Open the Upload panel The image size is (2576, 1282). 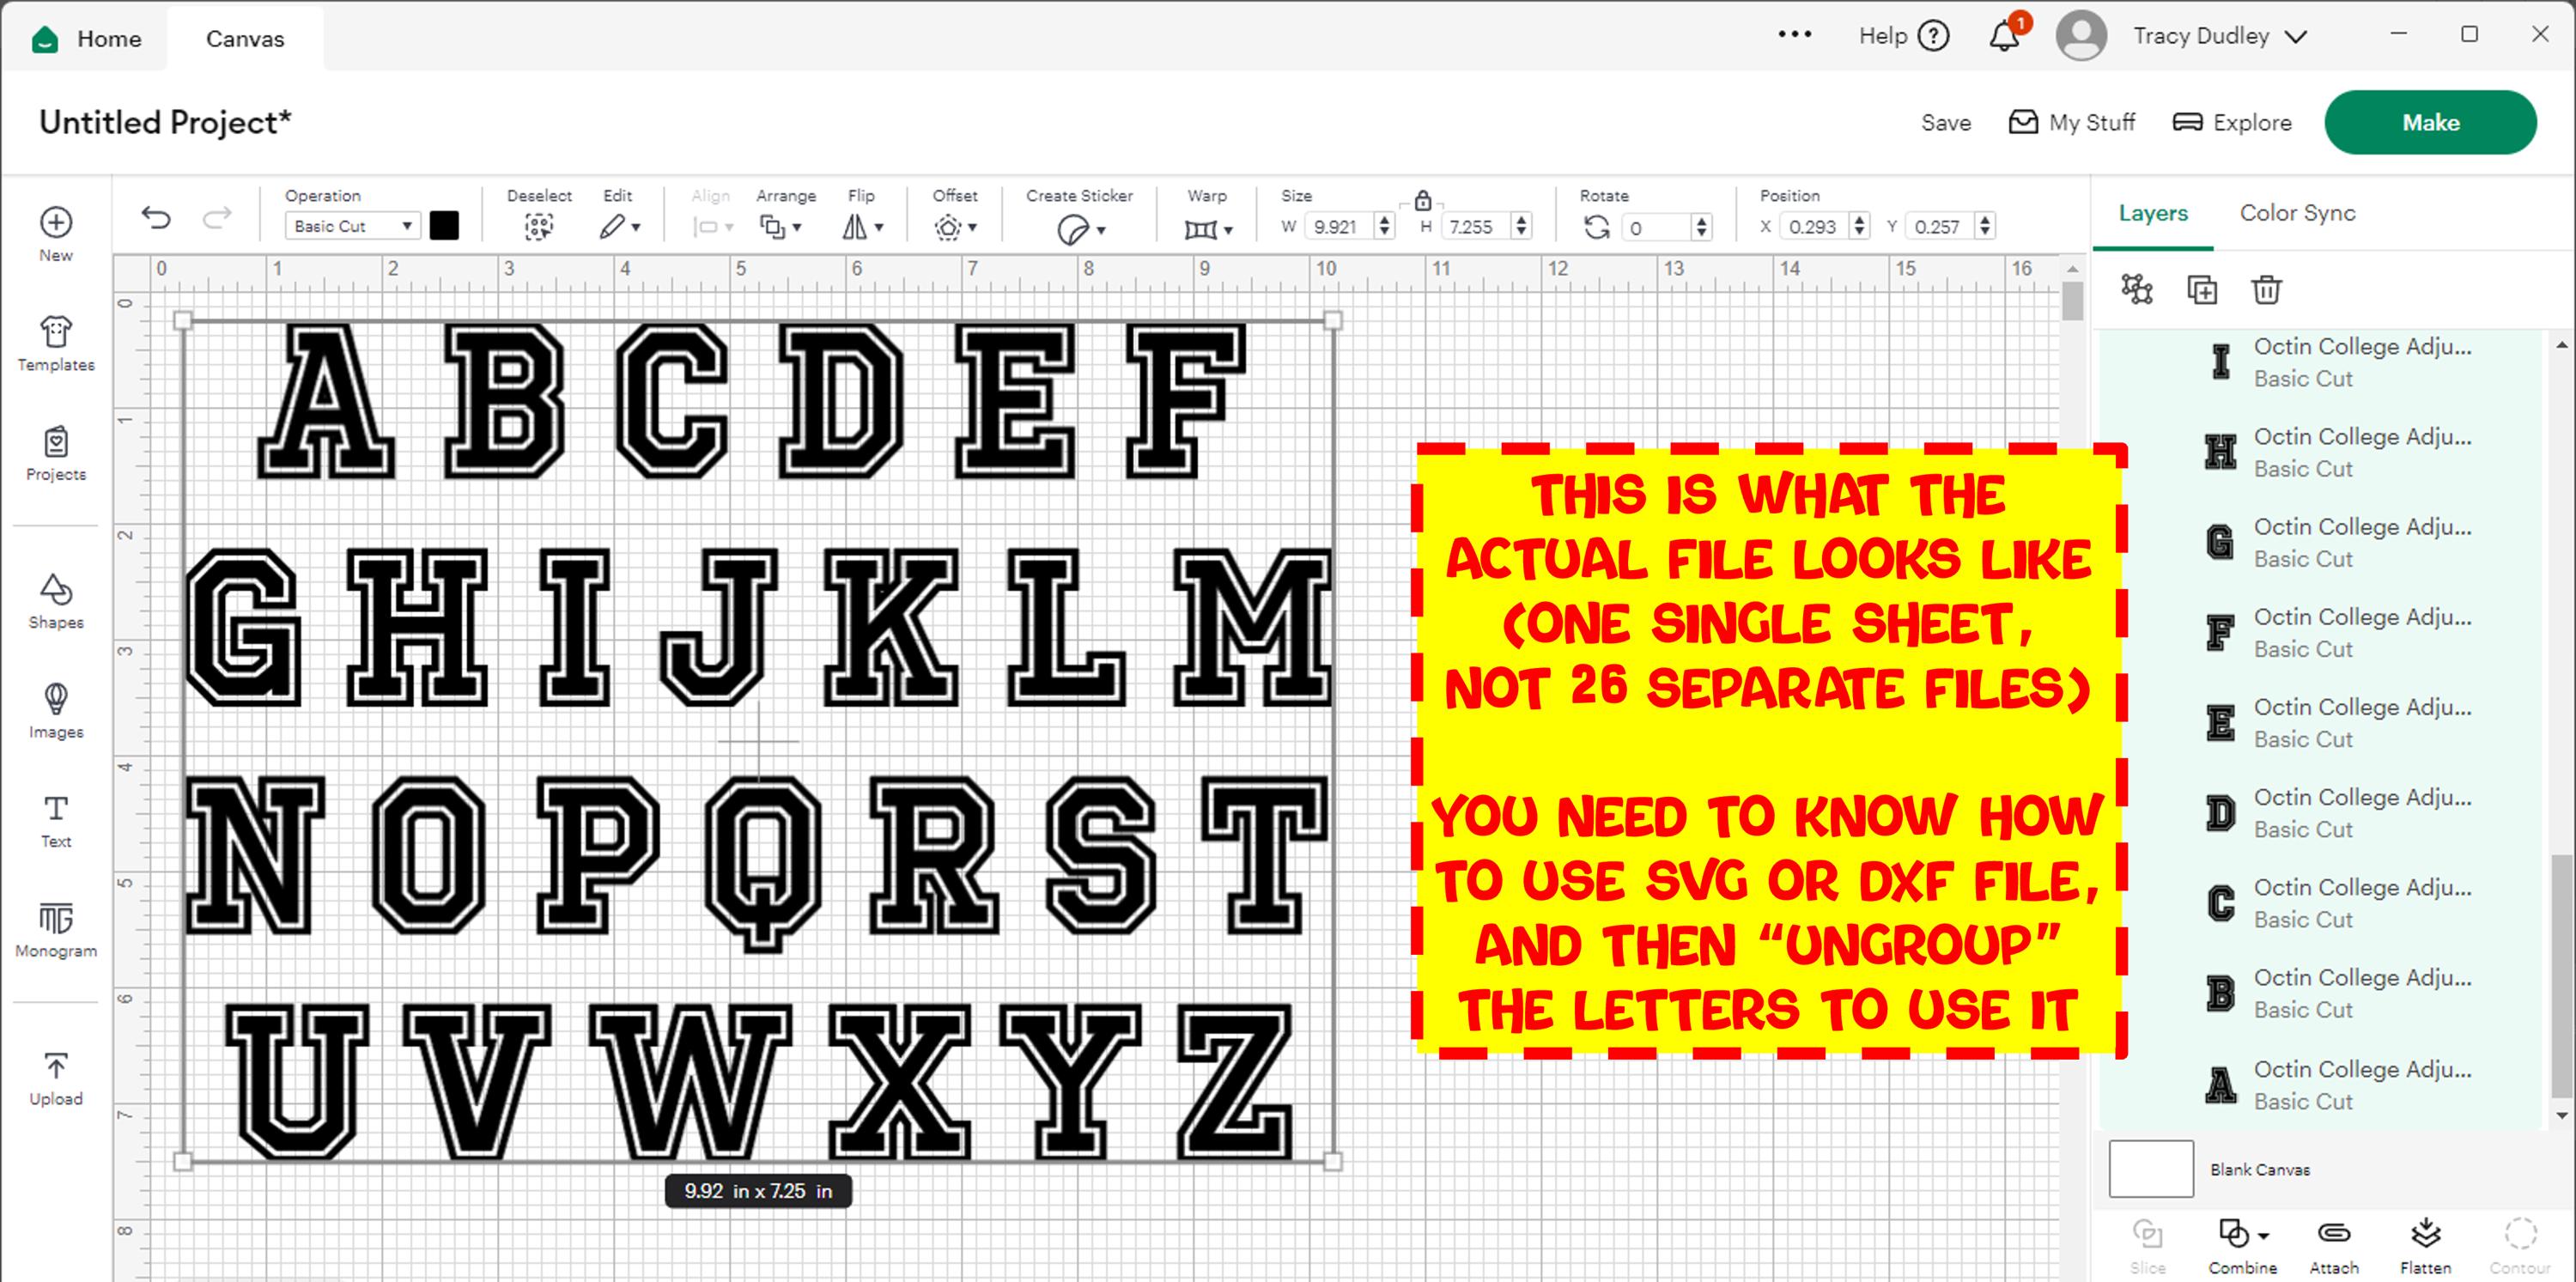(x=56, y=1078)
